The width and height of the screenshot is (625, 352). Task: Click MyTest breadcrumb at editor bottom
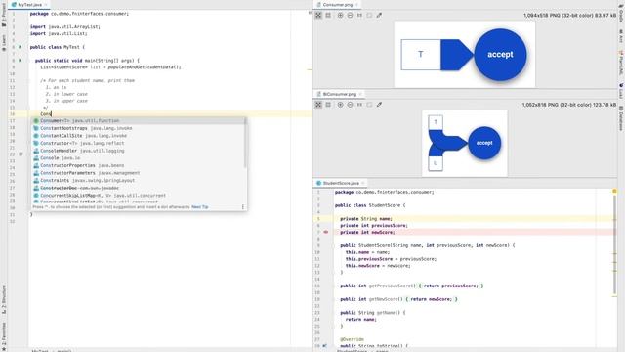(x=39, y=350)
